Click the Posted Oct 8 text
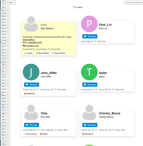 29,49
